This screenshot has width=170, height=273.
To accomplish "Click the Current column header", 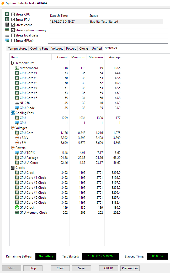I will 61,57.
